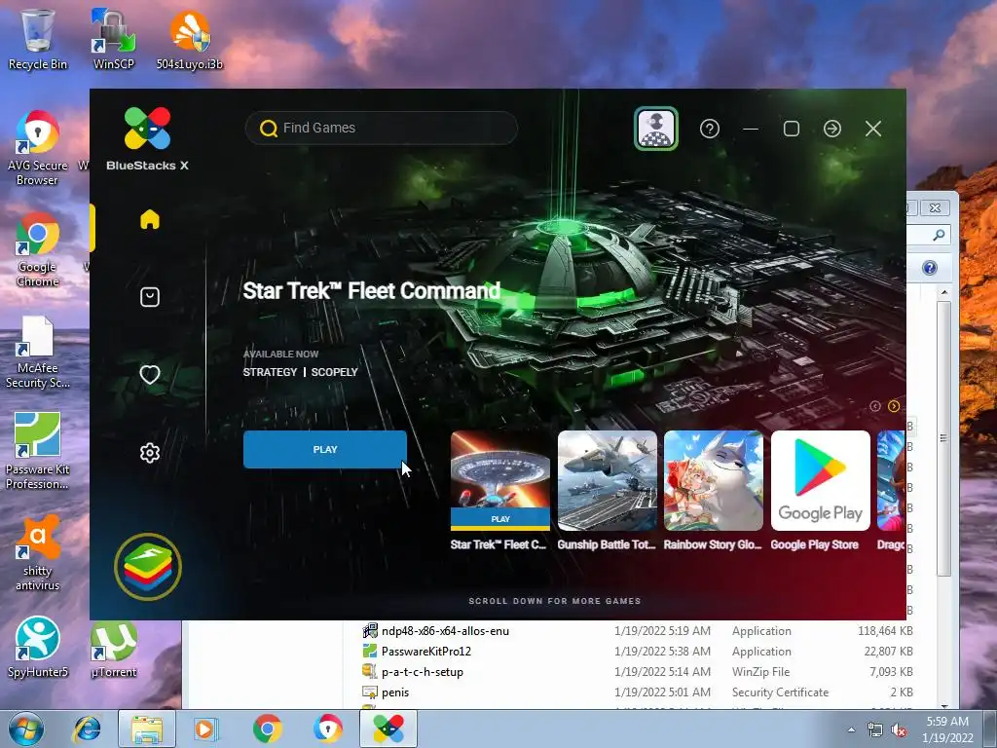
Task: Click the search magnifier icon in Find Games
Action: coord(269,129)
